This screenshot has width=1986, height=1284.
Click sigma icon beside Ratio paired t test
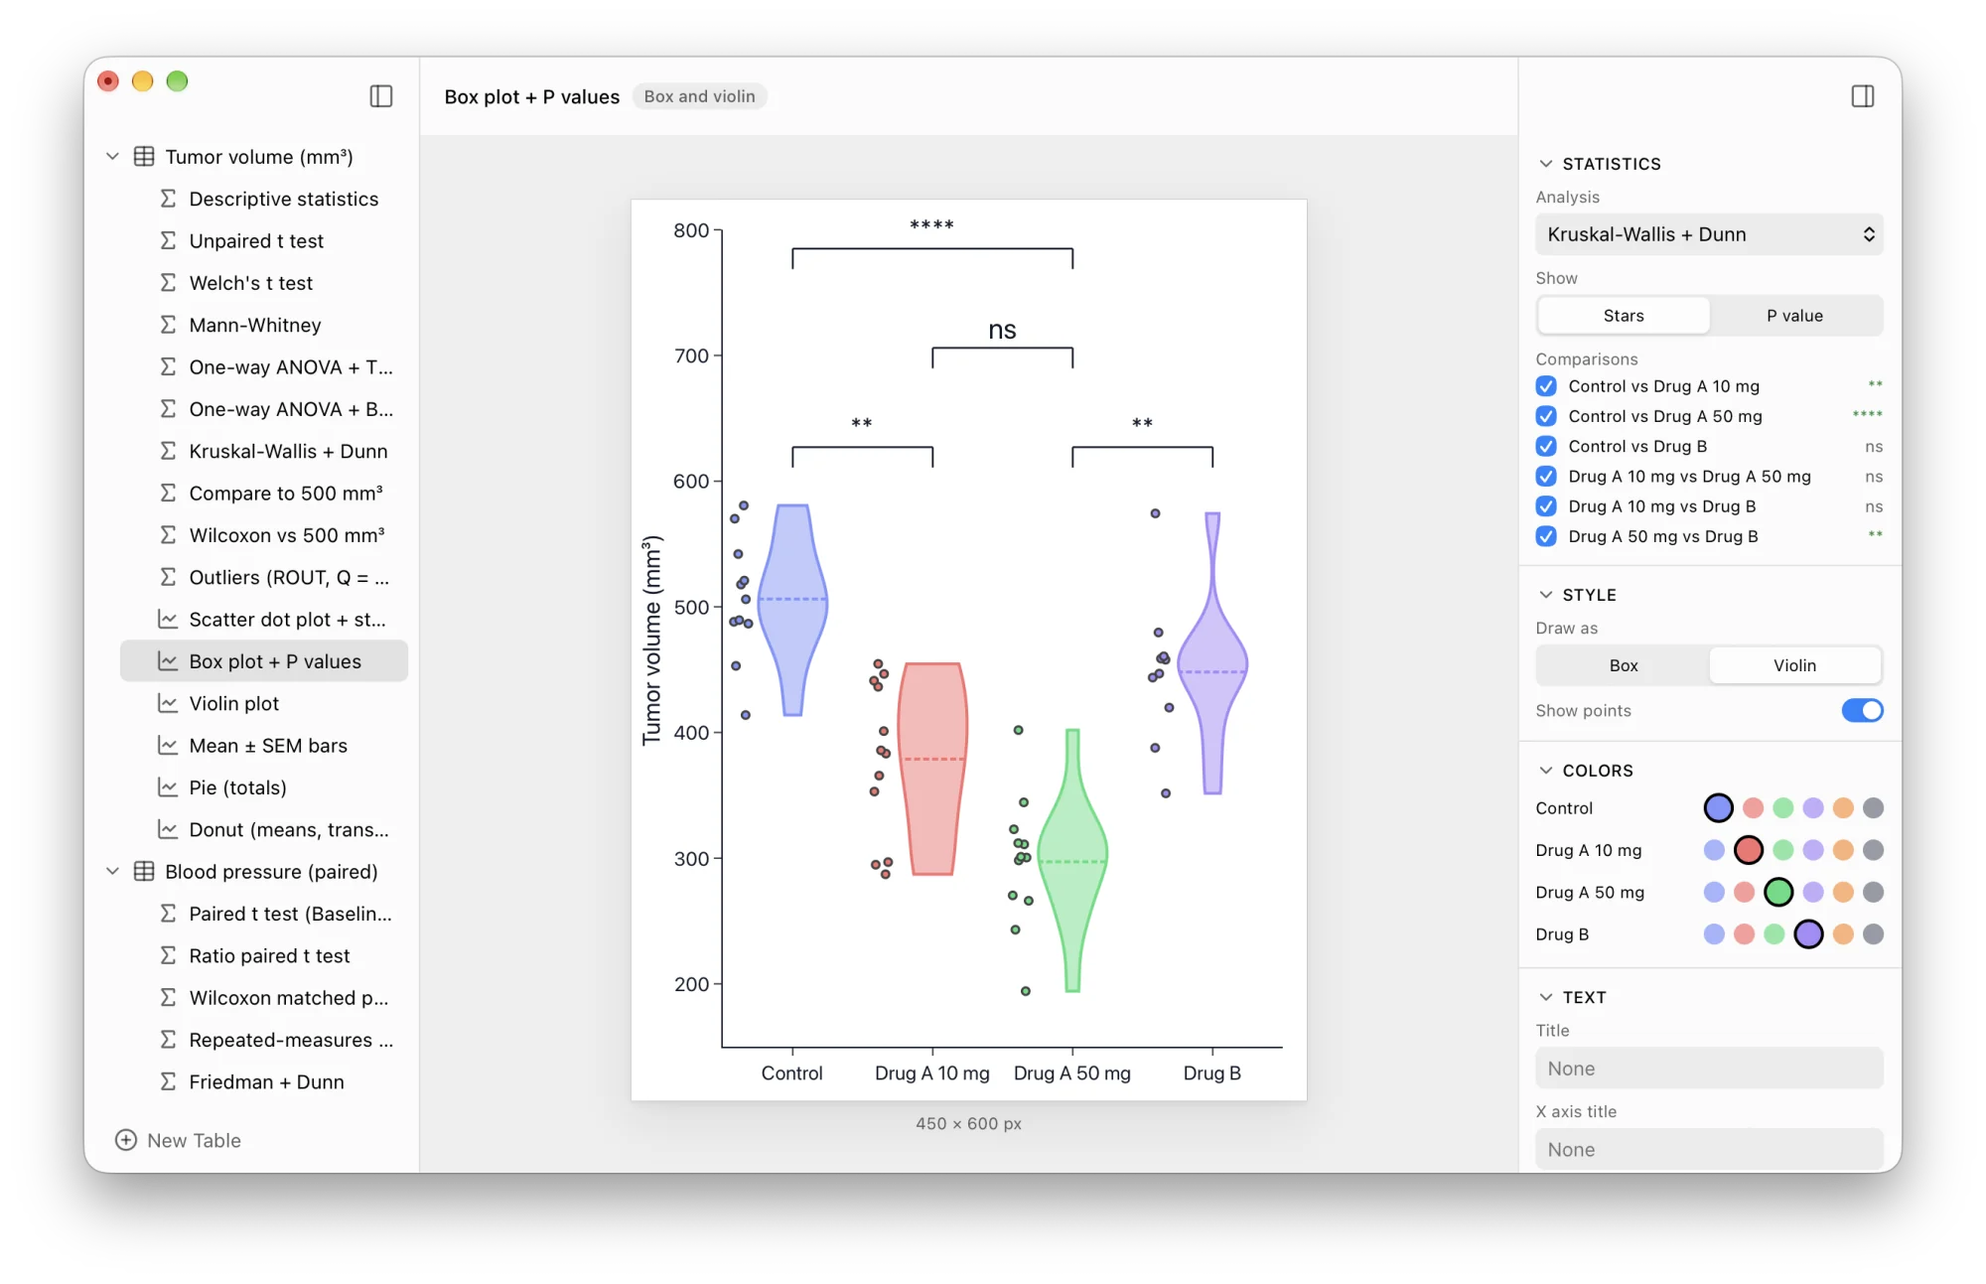point(169,956)
